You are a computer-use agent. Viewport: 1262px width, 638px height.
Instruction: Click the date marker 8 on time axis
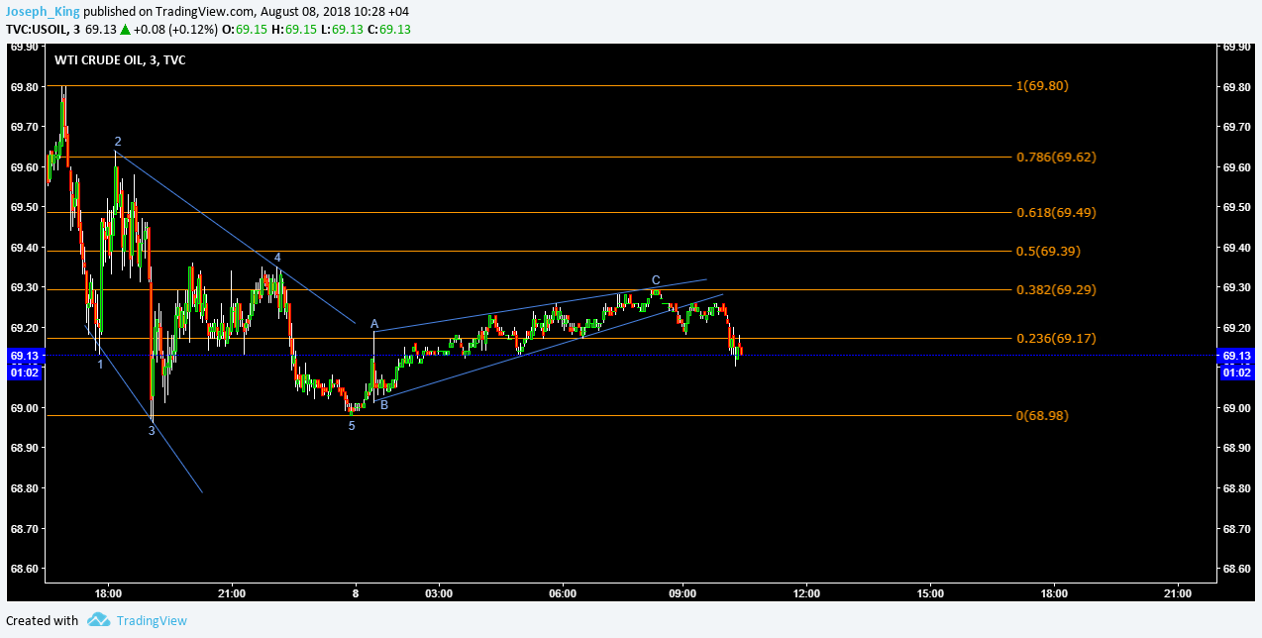coord(355,594)
